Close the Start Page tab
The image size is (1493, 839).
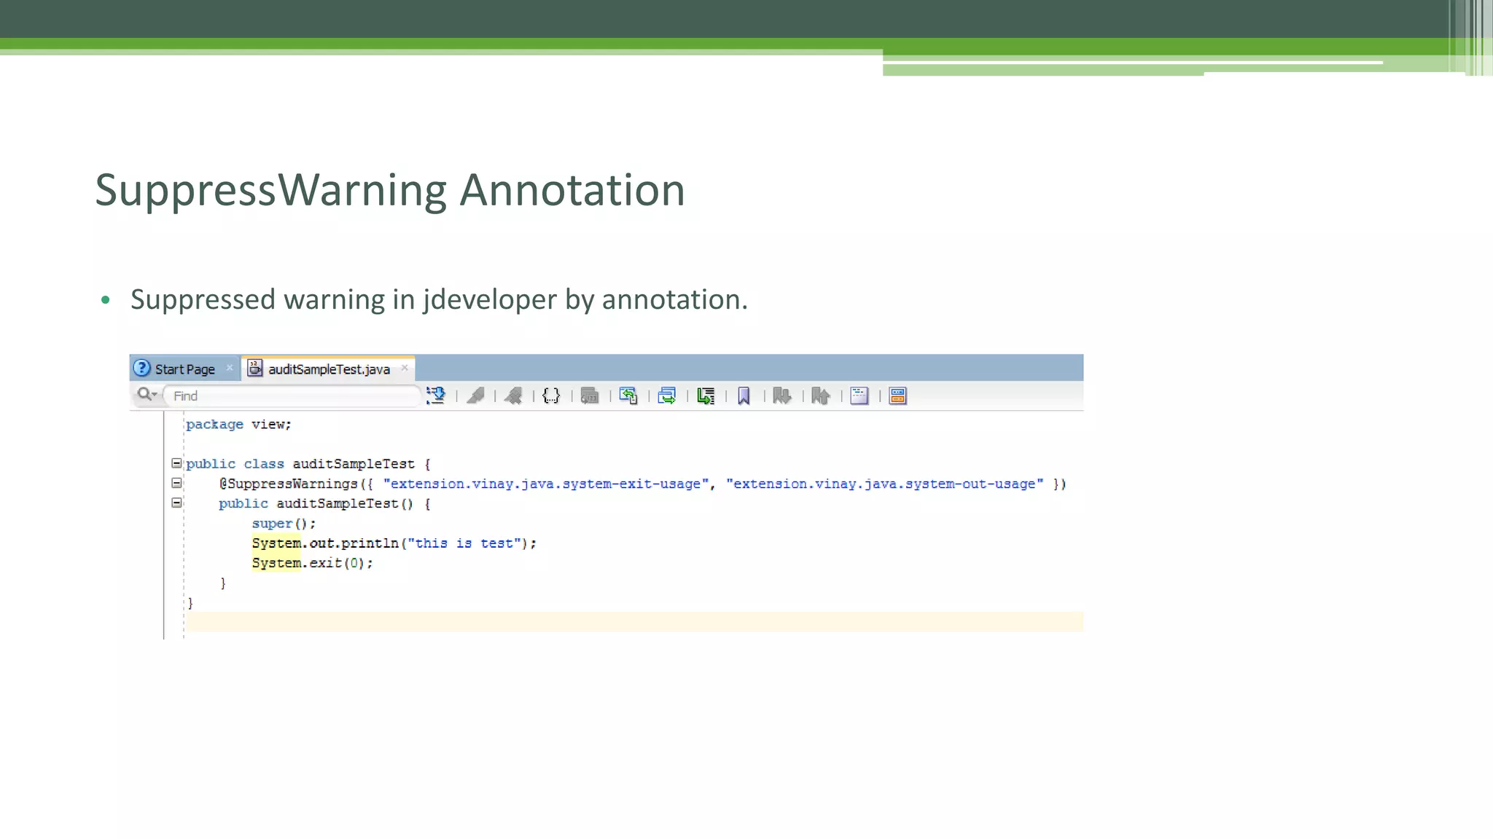(x=230, y=368)
